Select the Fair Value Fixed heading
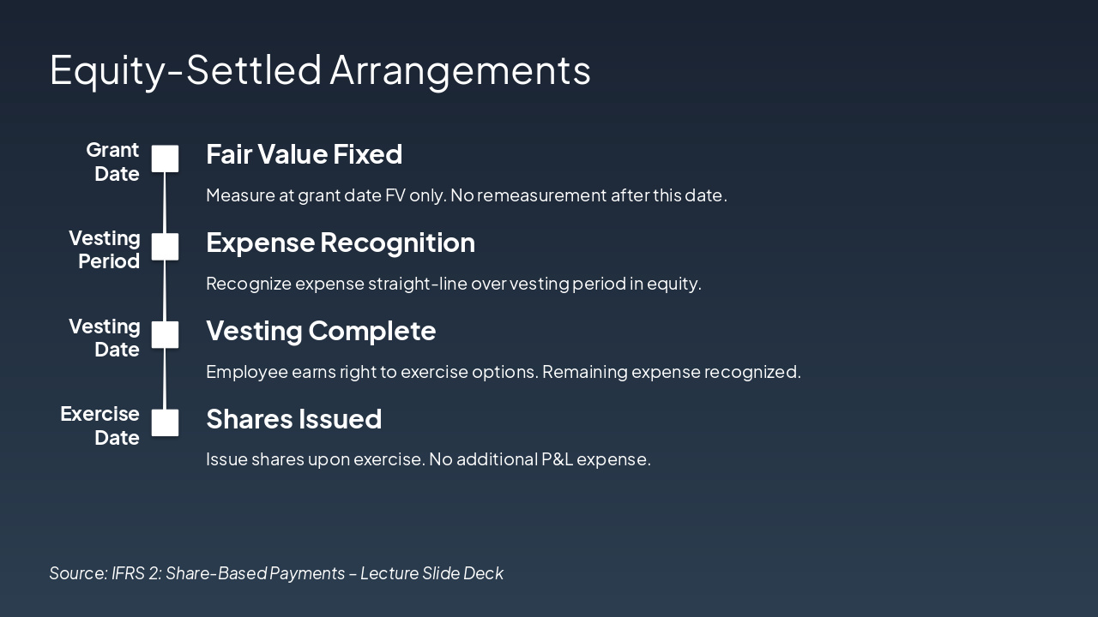1098x617 pixels. click(304, 154)
